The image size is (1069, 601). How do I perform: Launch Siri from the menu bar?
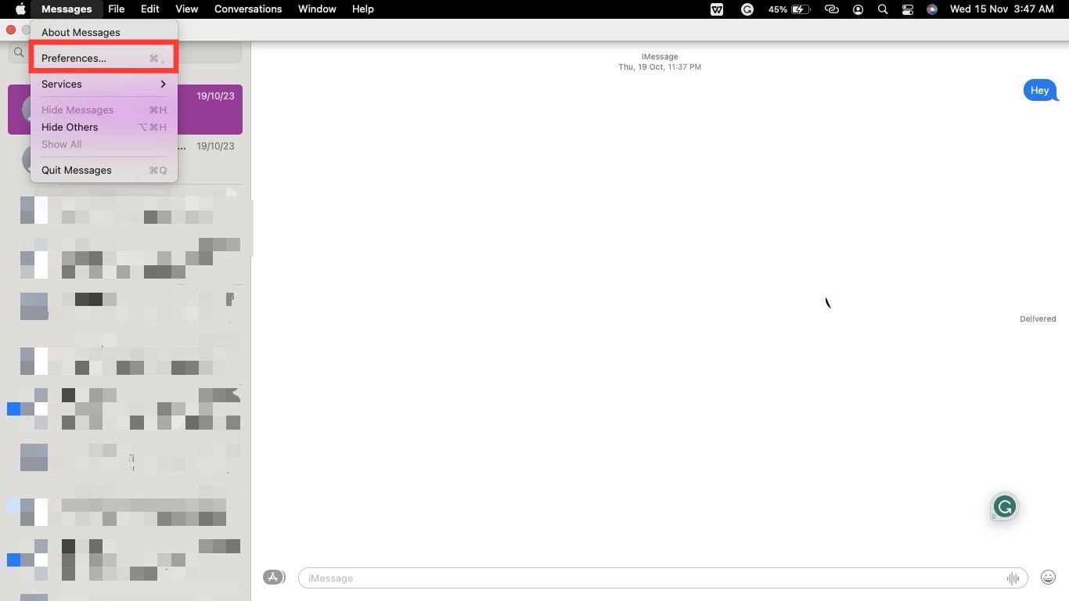pyautogui.click(x=932, y=9)
